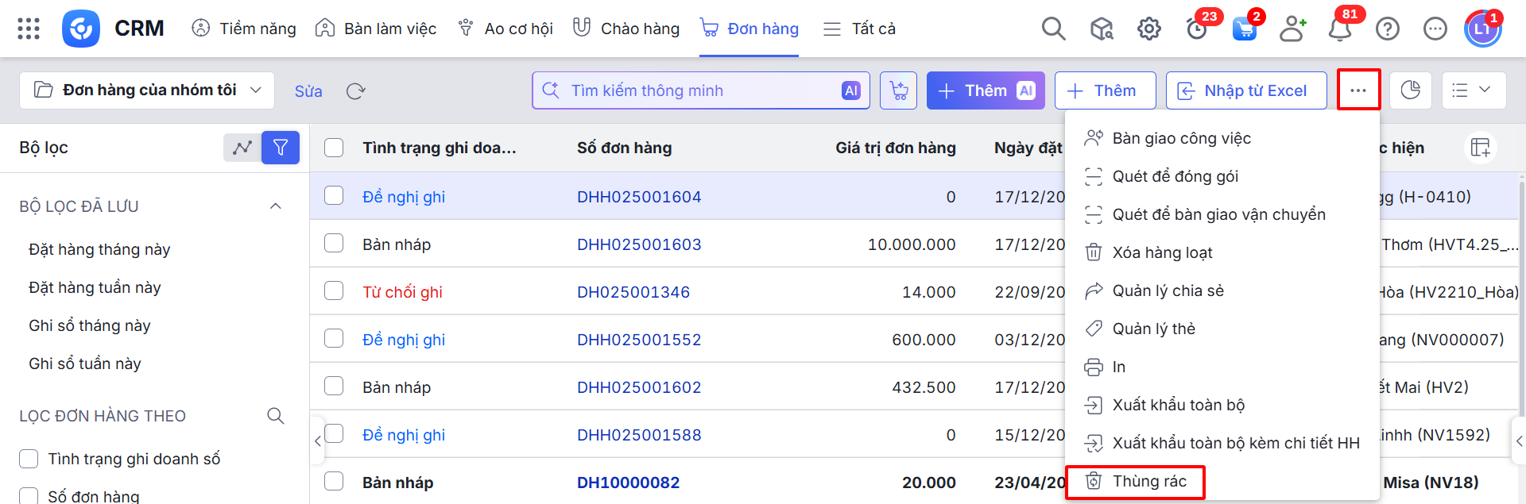Select Thùng rác from the menu
The width and height of the screenshot is (1526, 504).
click(x=1148, y=481)
